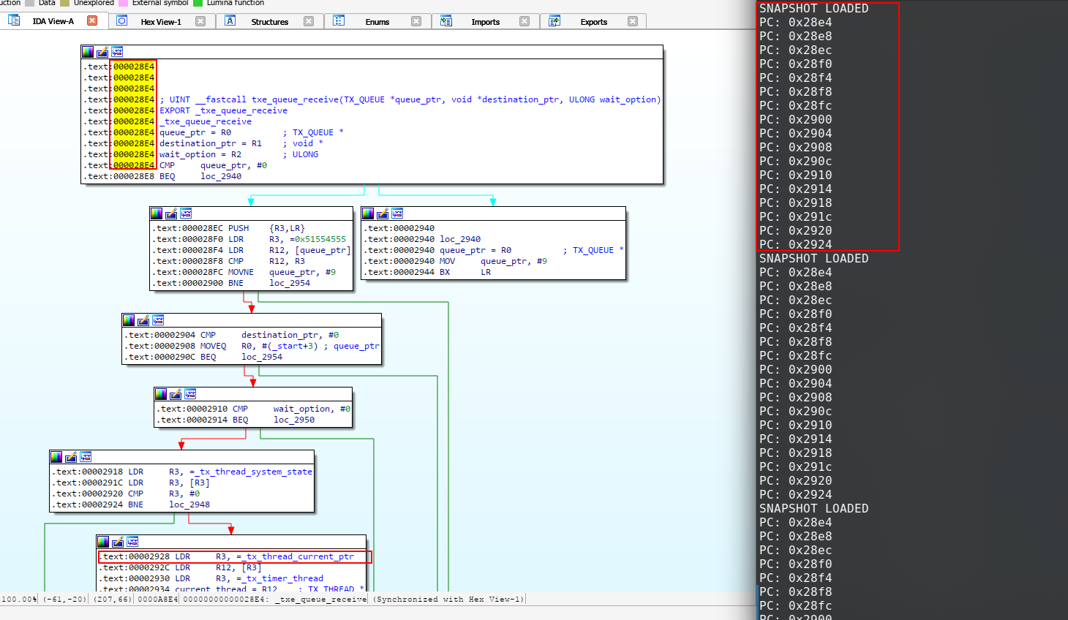1068x620 pixels.
Task: Click the color palette icon on the txe_queue_receive entry block
Action: click(x=88, y=52)
